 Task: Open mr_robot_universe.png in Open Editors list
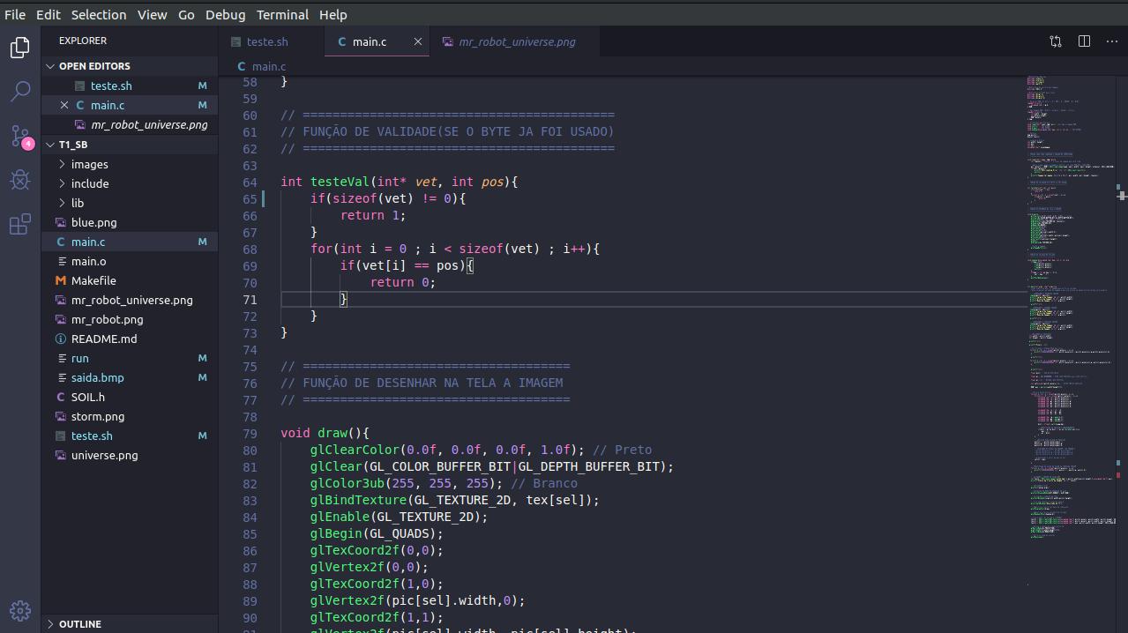coord(130,124)
